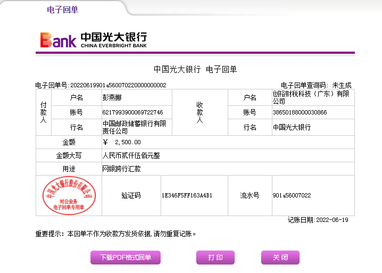Click the China Everbright Bank logo
The width and height of the screenshot is (382, 273).
click(x=94, y=40)
